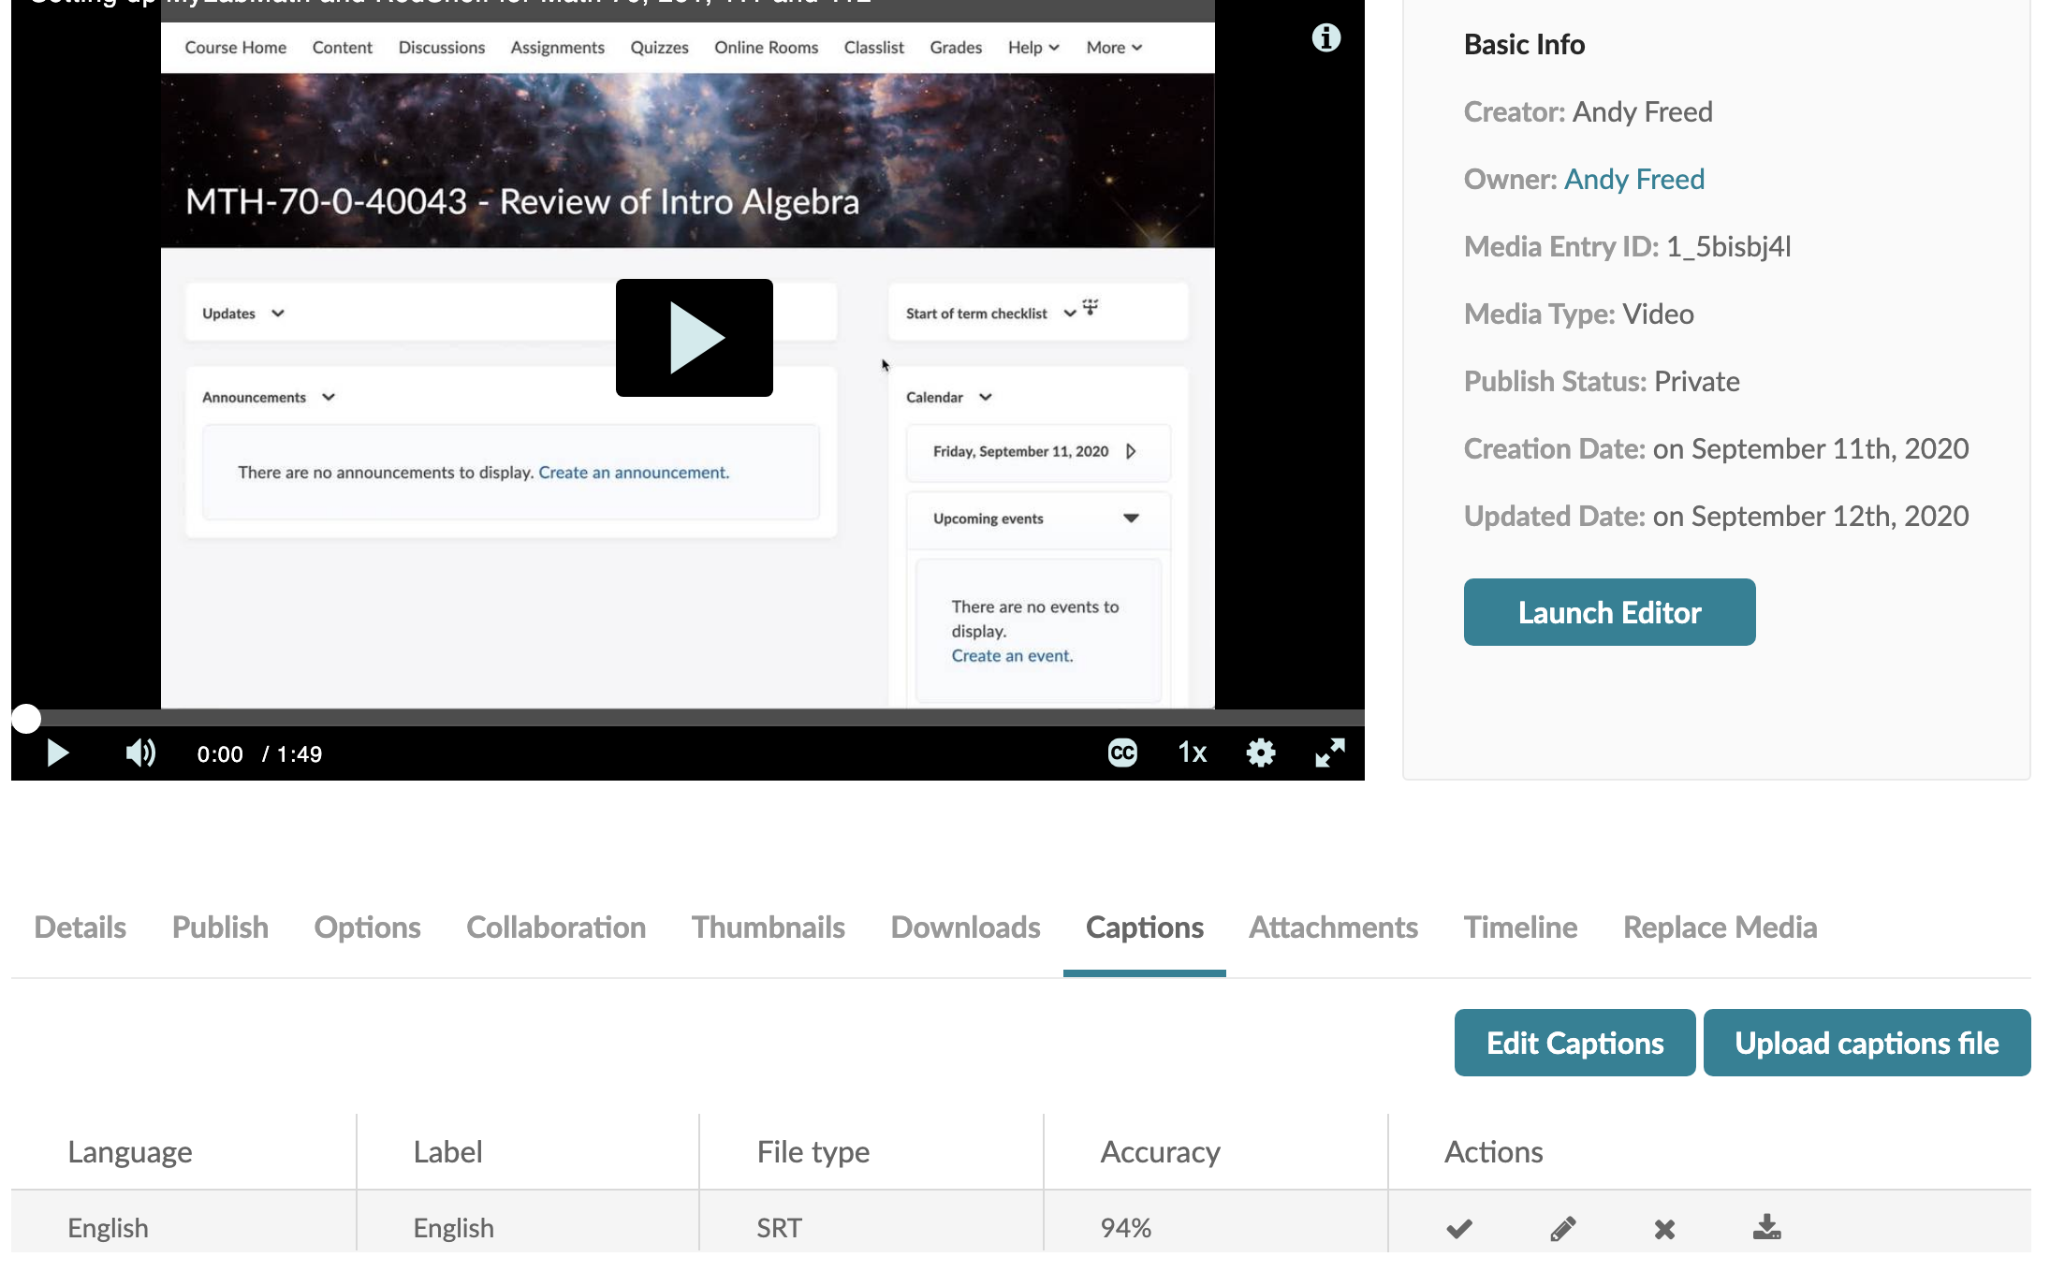Open the Timeline tab
2050x1286 pixels.
click(x=1520, y=928)
